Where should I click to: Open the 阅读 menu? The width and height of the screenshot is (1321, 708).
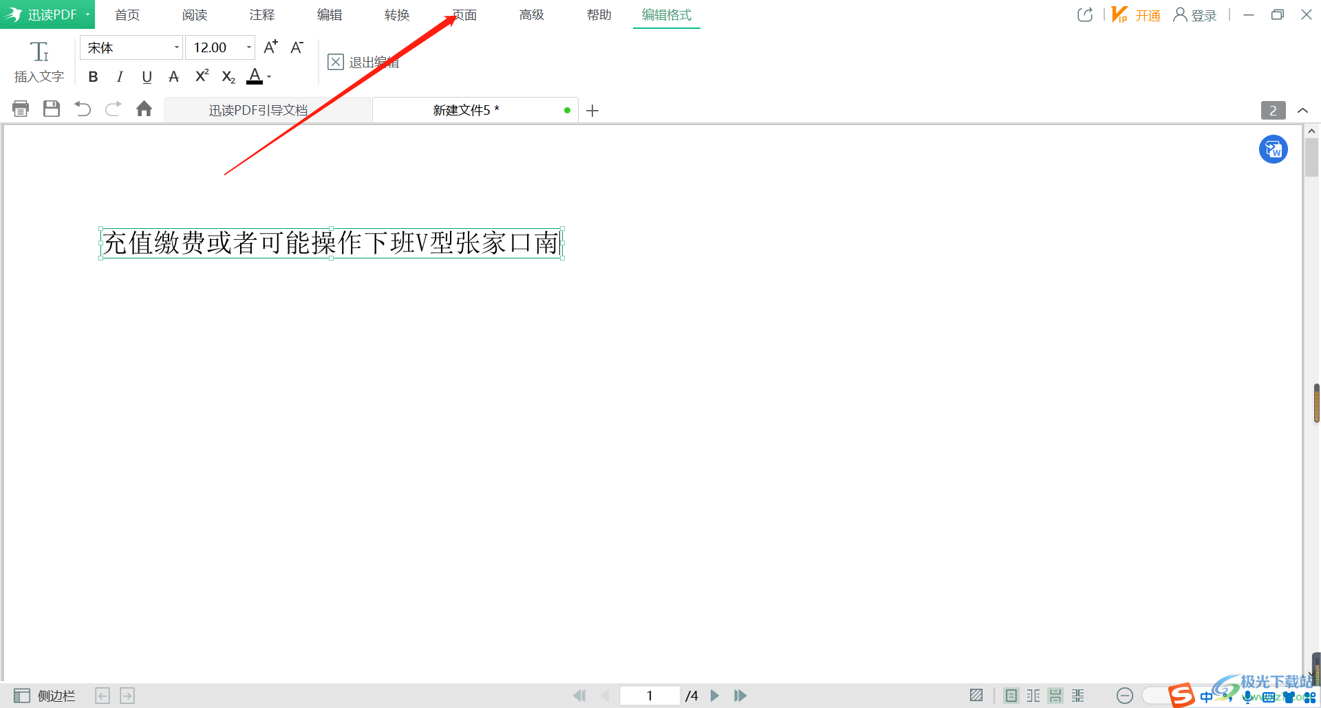(195, 14)
